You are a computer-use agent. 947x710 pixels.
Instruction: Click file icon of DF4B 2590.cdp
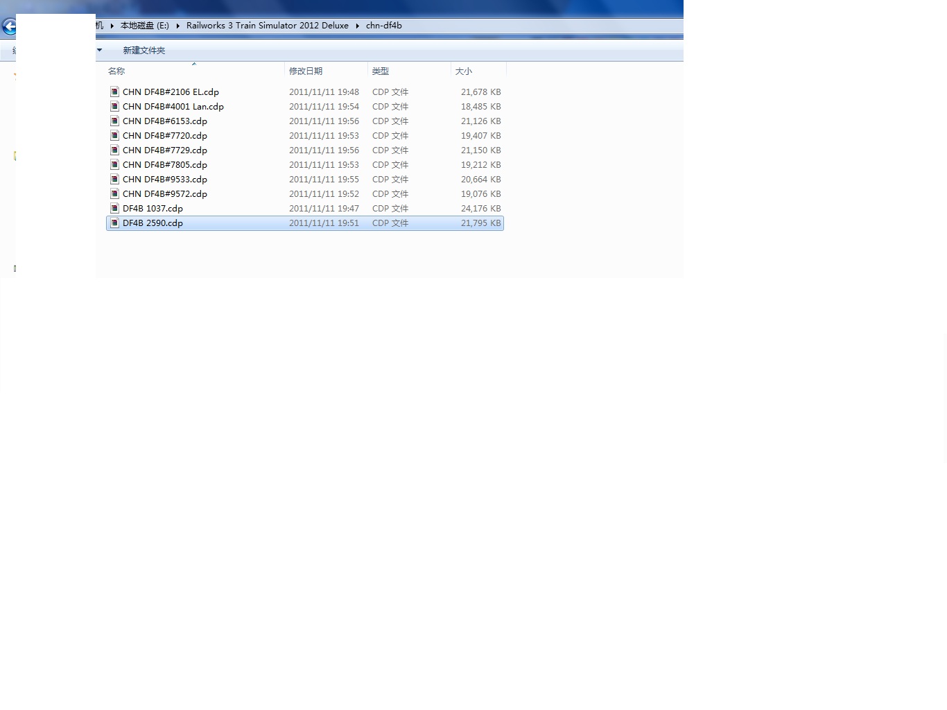[114, 223]
